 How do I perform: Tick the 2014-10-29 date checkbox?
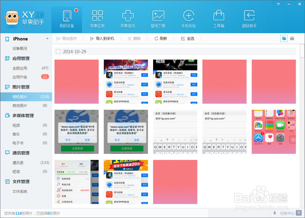[x=58, y=51]
